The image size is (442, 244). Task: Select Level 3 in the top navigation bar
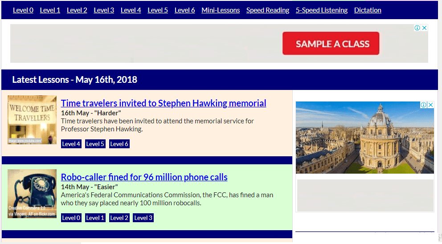(104, 10)
